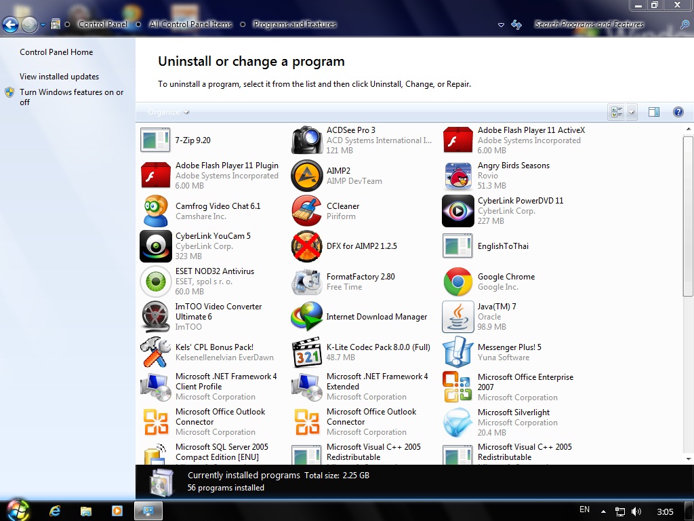Open View installed updates link
Image resolution: width=694 pixels, height=521 pixels.
pyautogui.click(x=60, y=77)
